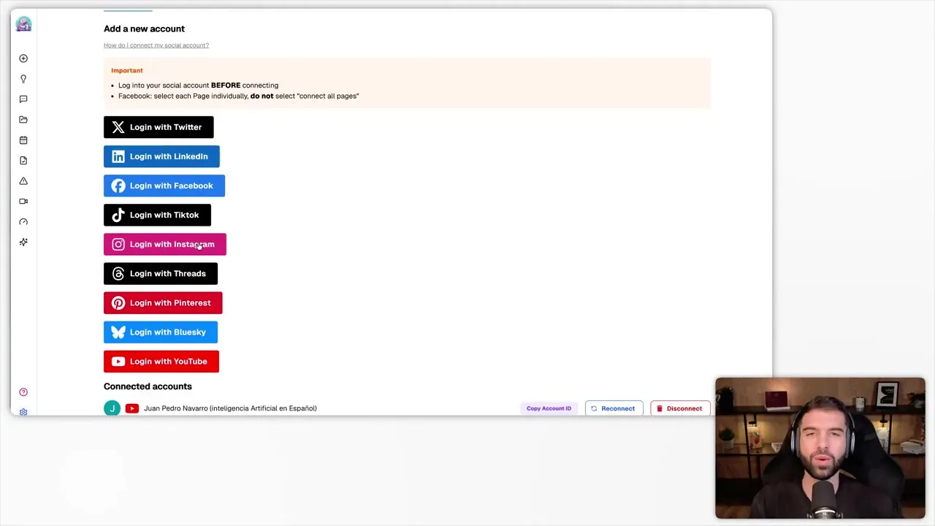Click the plus circle sidebar icon
This screenshot has height=526, width=935.
(23, 58)
